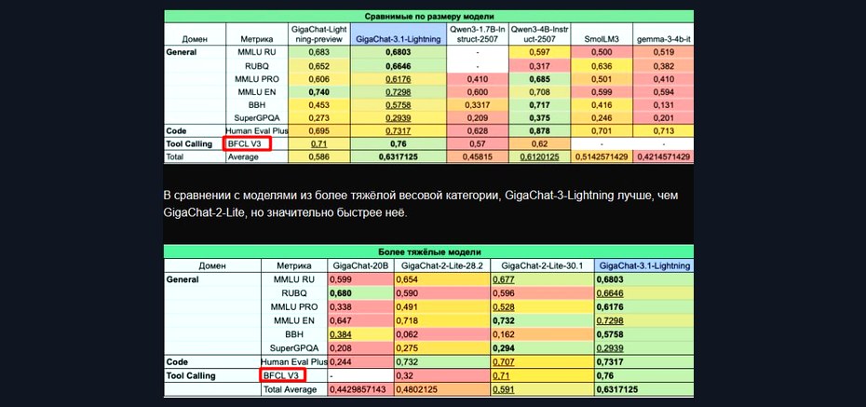The height and width of the screenshot is (407, 866).
Task: Select the cell with value 0,652
Action: 319,66
